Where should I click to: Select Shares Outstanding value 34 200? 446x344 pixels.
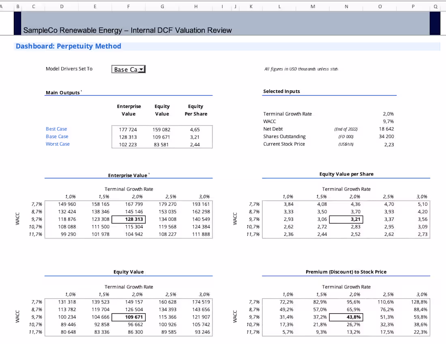coord(386,137)
